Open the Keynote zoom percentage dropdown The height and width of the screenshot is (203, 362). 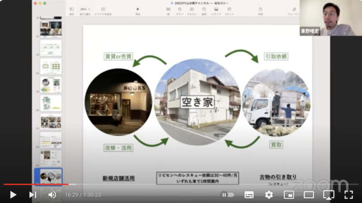tap(85, 9)
